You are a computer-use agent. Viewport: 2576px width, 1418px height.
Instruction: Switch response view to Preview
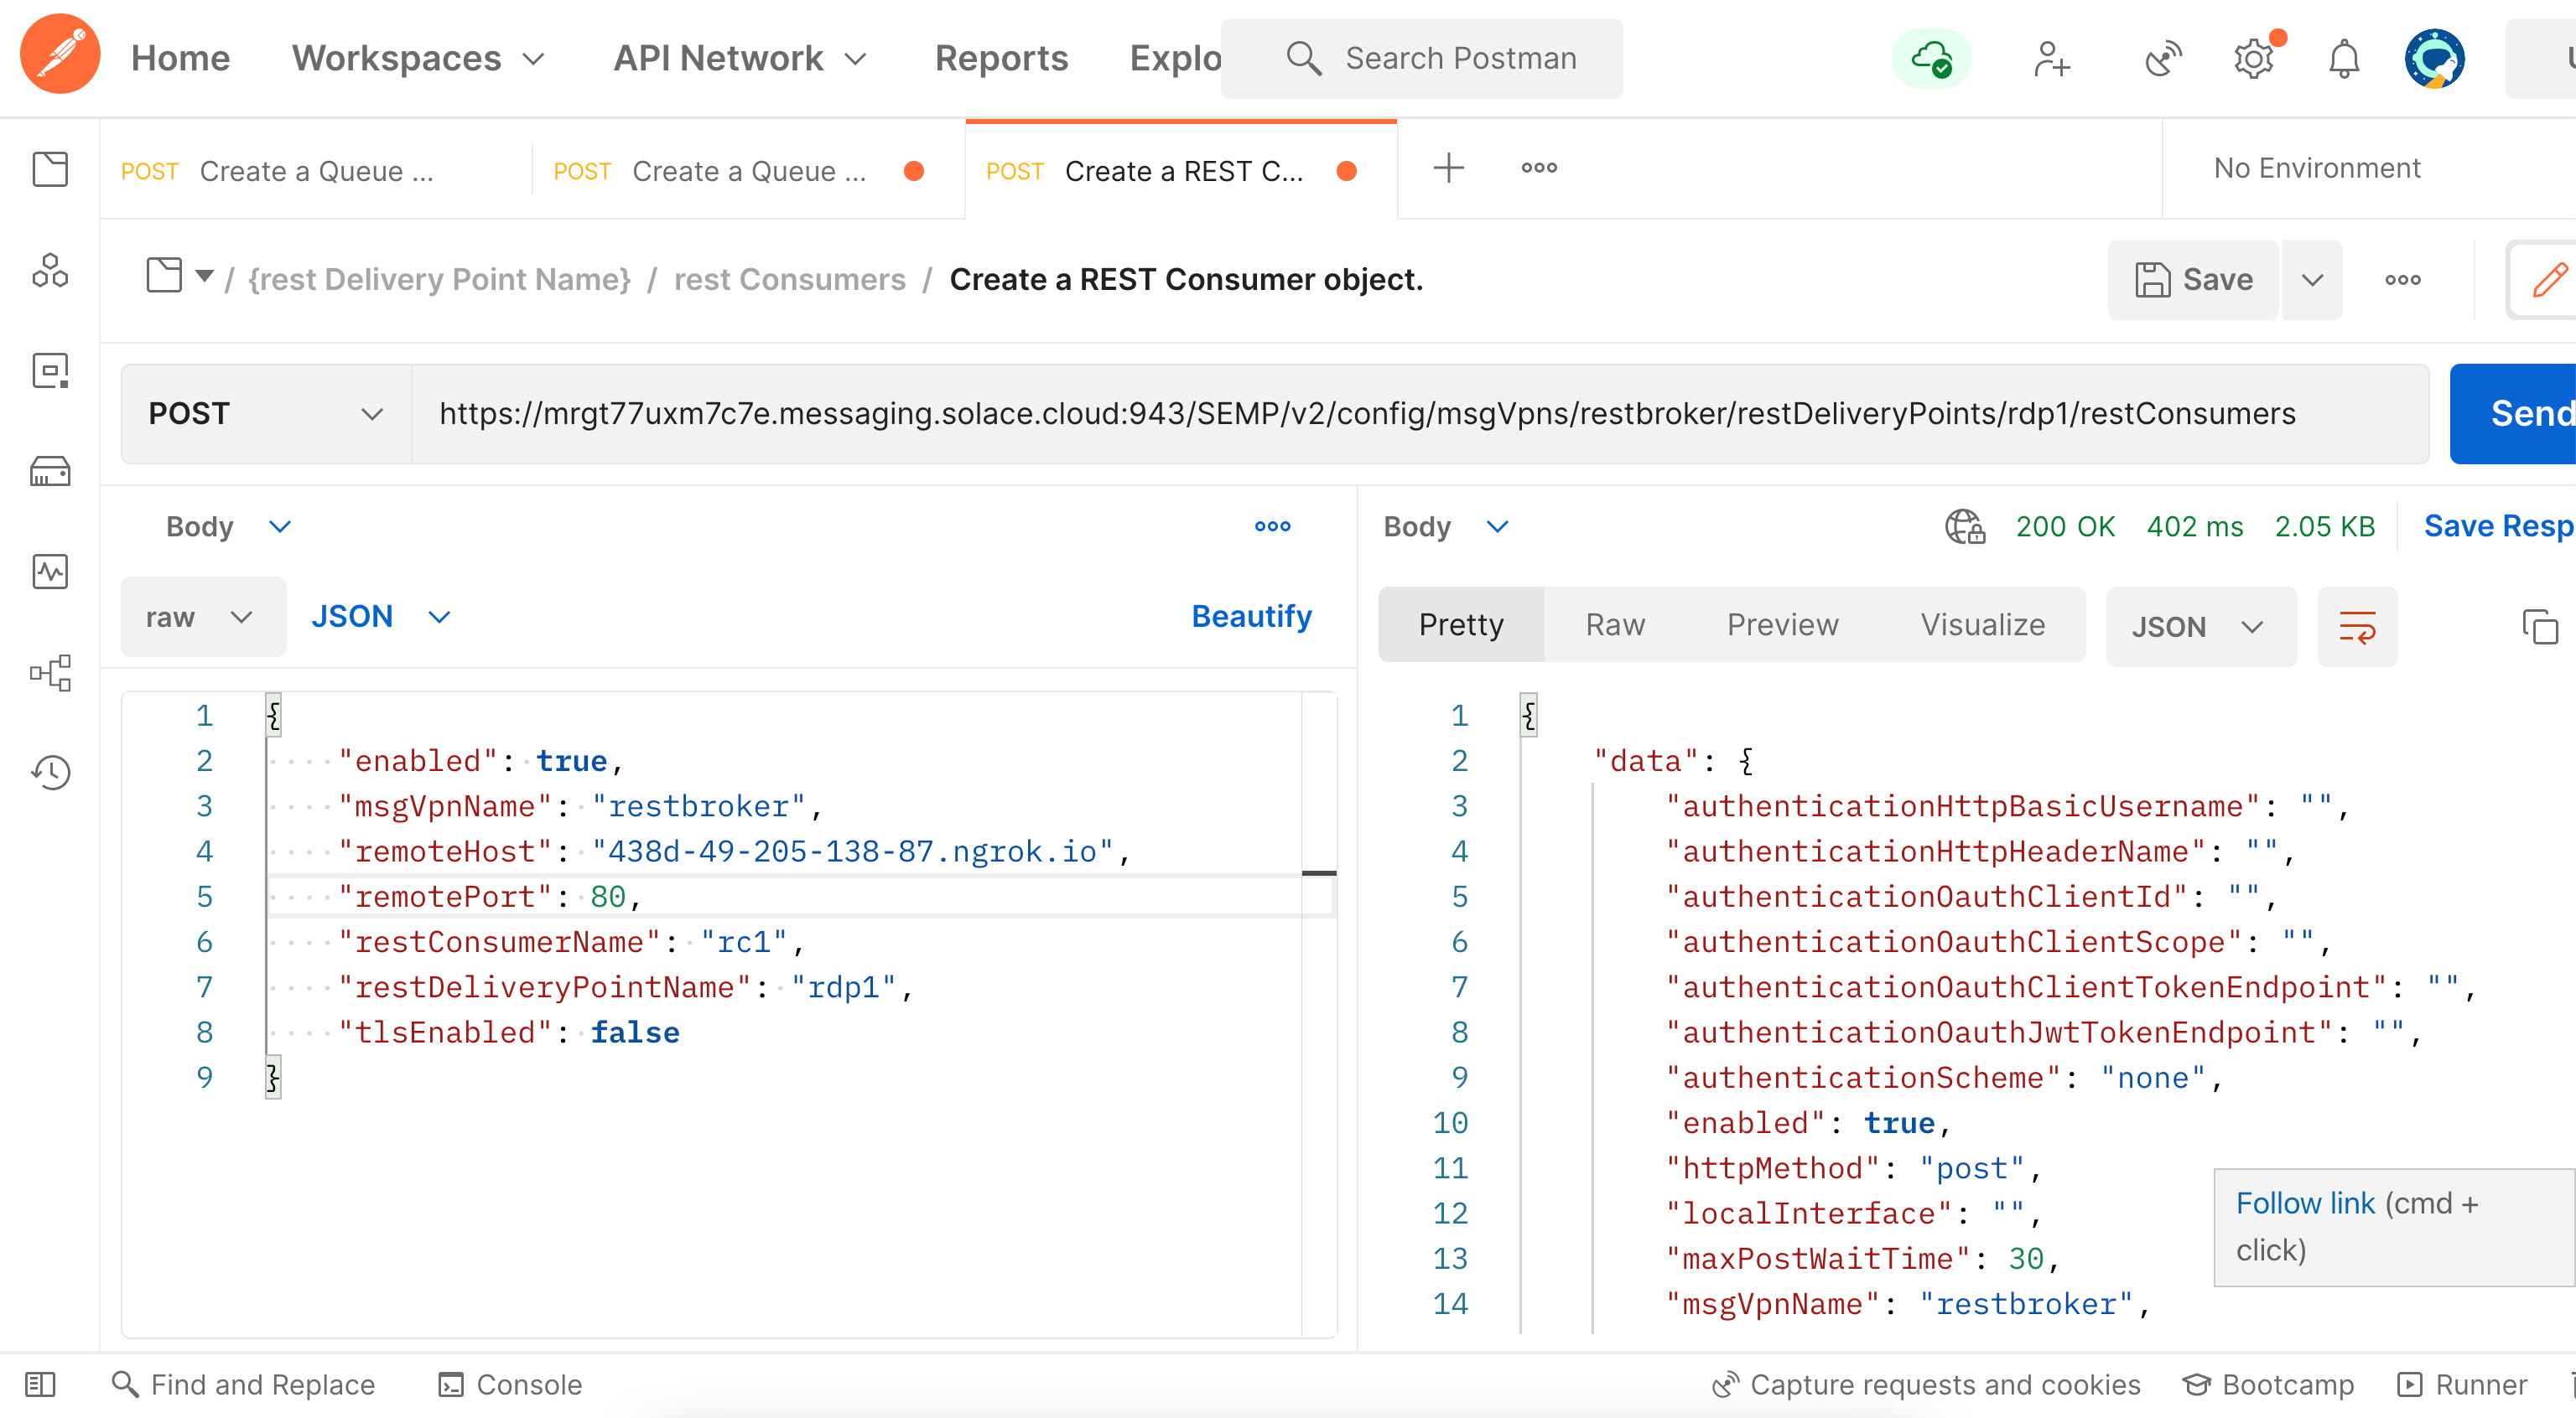tap(1782, 624)
